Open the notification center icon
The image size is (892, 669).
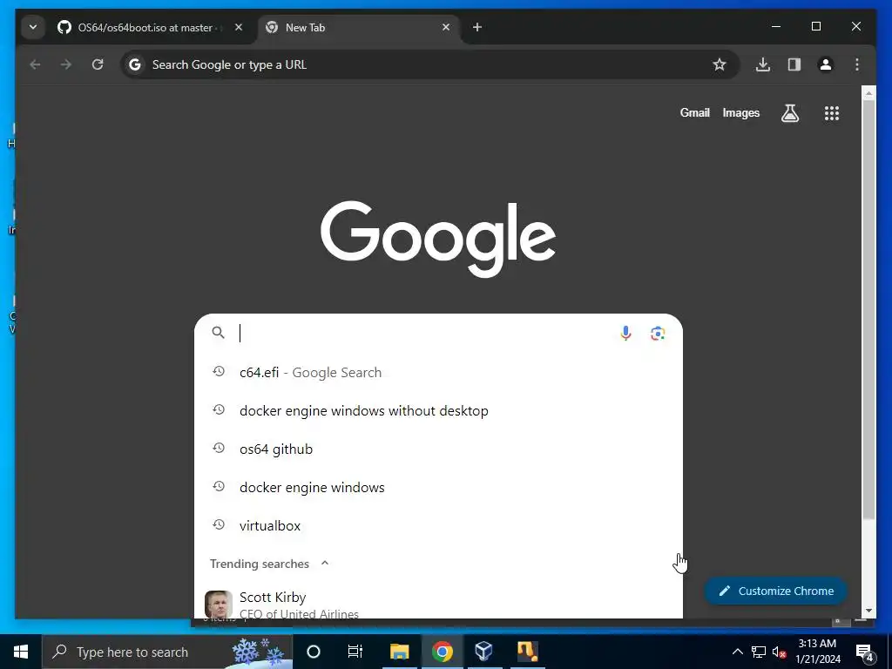click(x=865, y=652)
